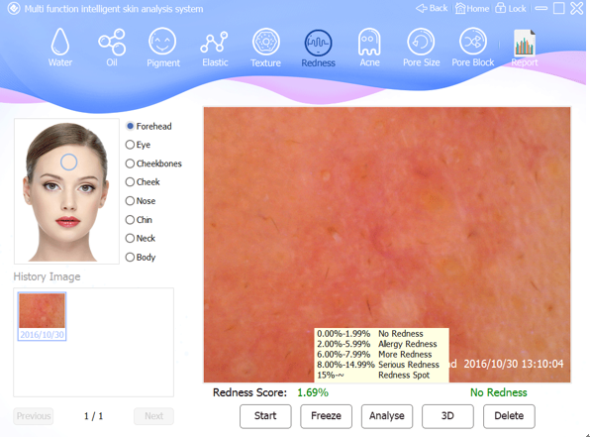
Task: Click the Redness analysis icon
Action: click(x=318, y=43)
